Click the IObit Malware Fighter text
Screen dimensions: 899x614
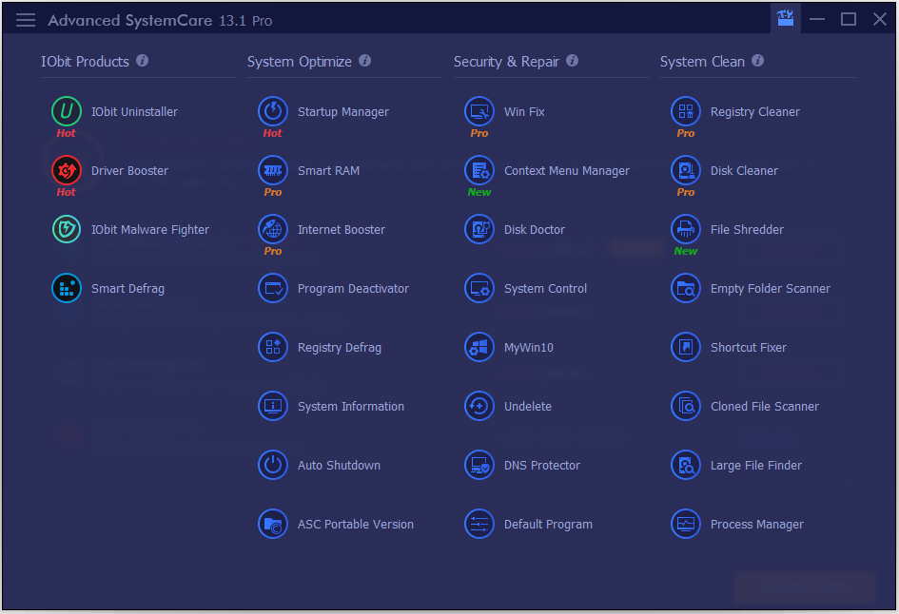point(150,230)
